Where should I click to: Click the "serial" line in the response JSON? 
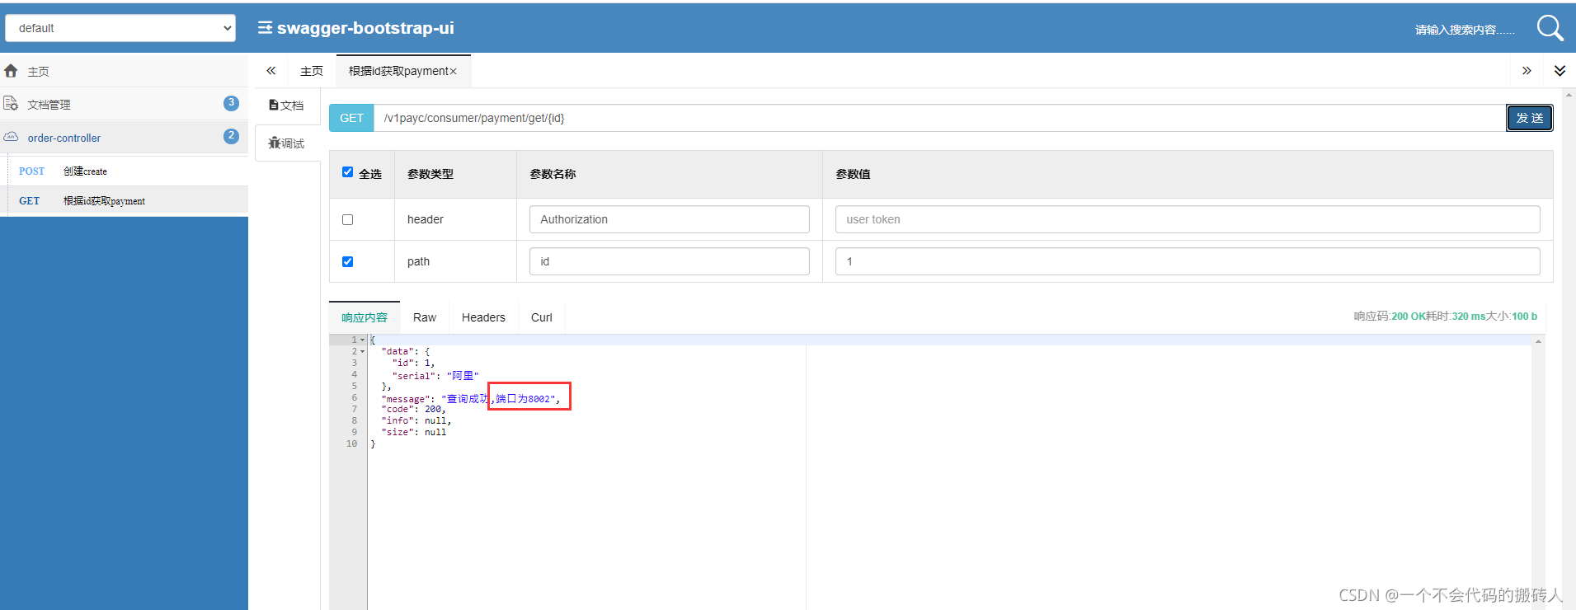[435, 375]
